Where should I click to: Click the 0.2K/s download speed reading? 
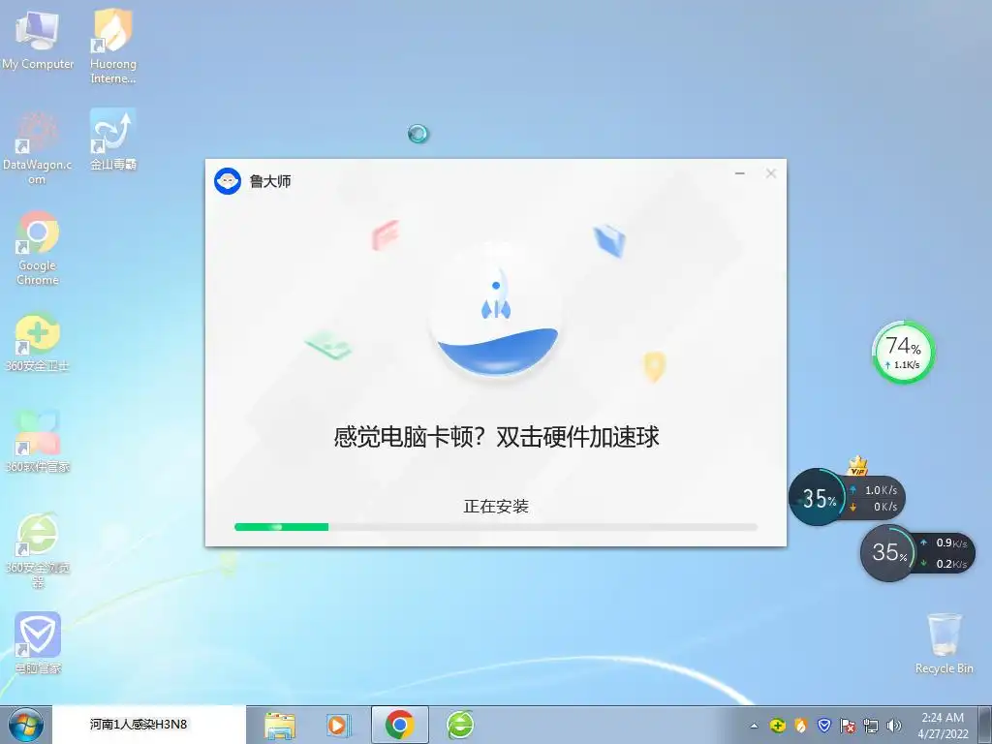(x=951, y=564)
